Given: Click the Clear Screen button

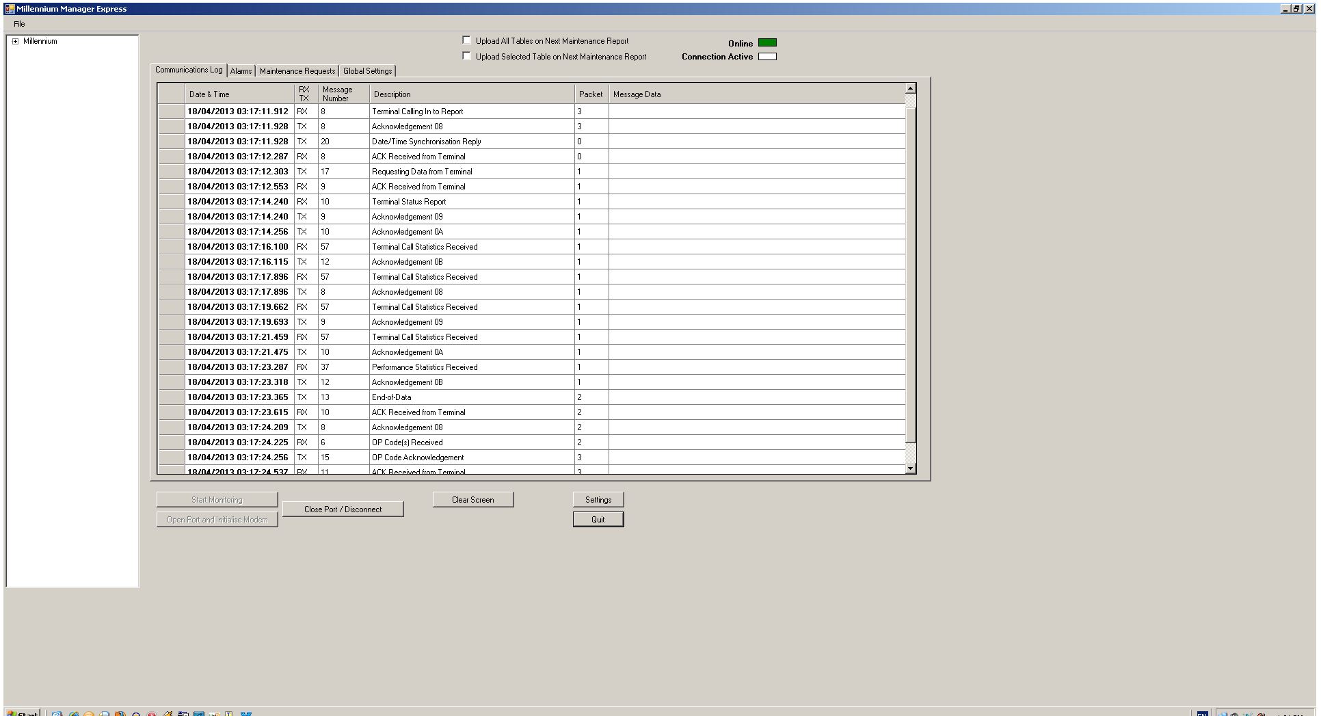Looking at the screenshot, I should tap(472, 500).
